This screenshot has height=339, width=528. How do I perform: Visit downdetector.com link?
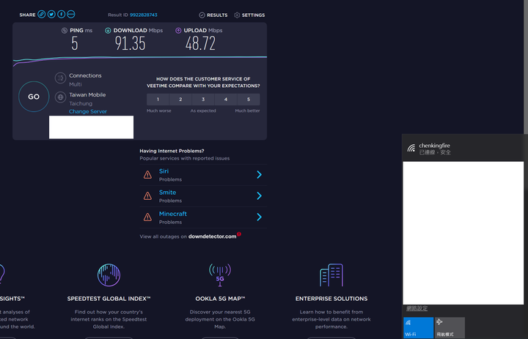click(212, 236)
